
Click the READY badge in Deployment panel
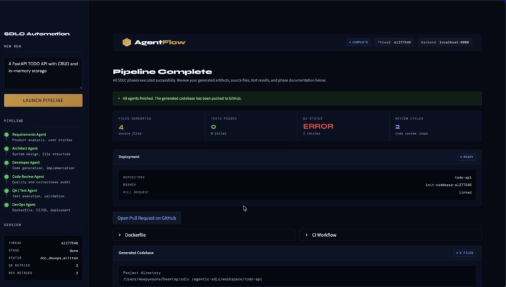point(466,157)
